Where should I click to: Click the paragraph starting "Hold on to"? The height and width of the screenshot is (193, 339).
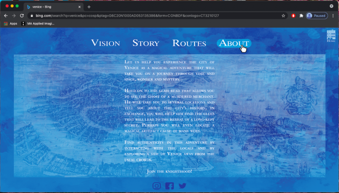[x=169, y=111]
